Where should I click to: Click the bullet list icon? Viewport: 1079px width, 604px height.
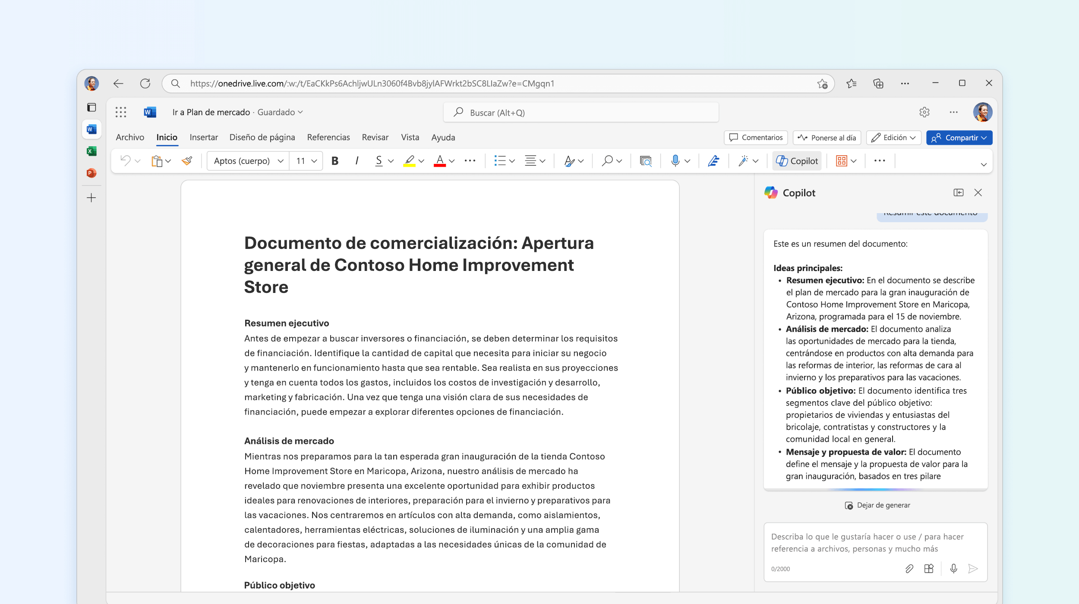(x=500, y=161)
